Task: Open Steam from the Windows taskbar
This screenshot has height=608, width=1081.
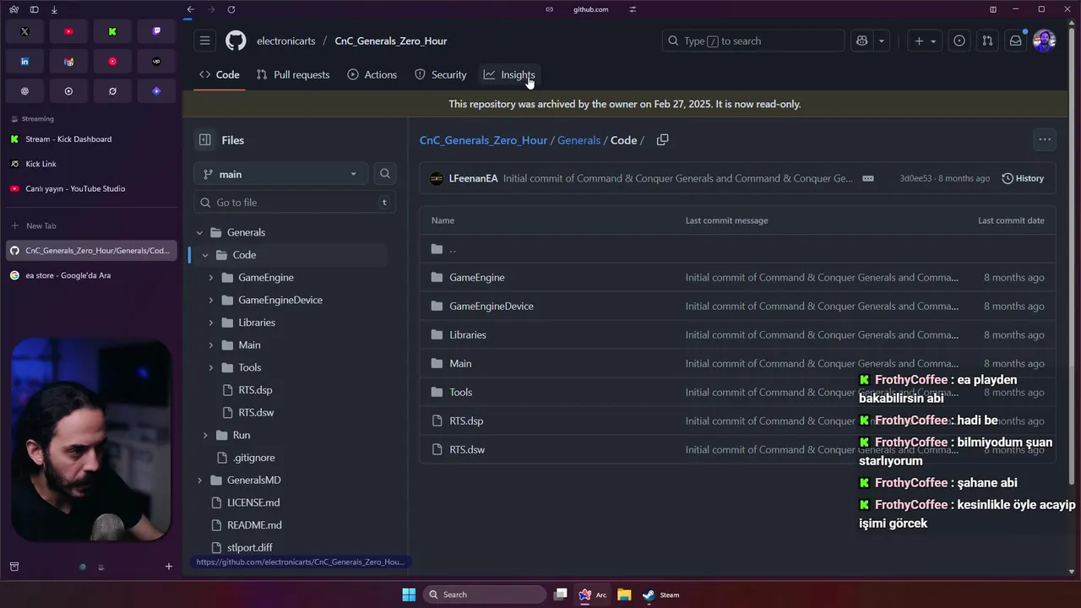Action: (660, 594)
